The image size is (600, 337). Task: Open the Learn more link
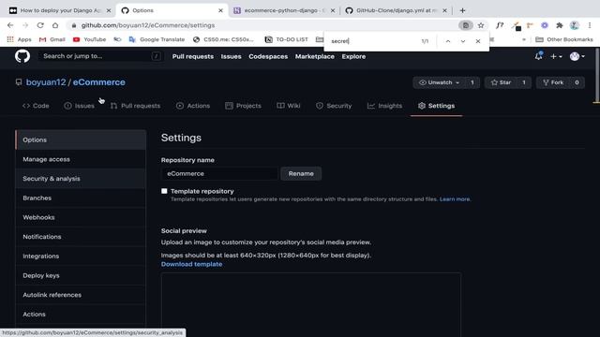[x=455, y=199]
